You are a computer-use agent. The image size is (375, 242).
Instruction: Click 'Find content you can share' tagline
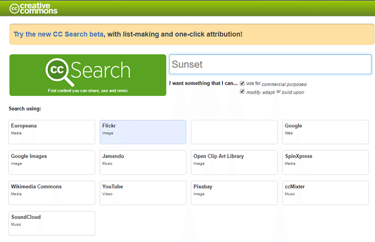tap(88, 91)
